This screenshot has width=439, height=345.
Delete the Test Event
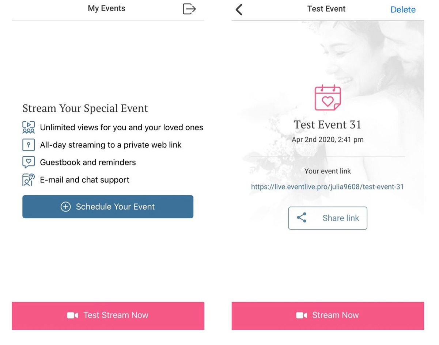click(x=403, y=10)
